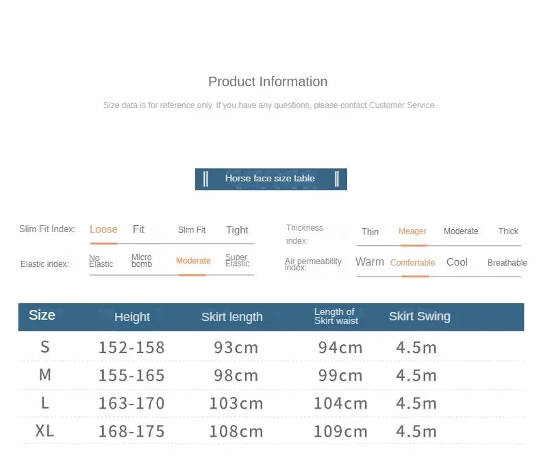Choose Super Elastic on the Elastic index
Image resolution: width=541 pixels, height=473 pixels.
237,261
